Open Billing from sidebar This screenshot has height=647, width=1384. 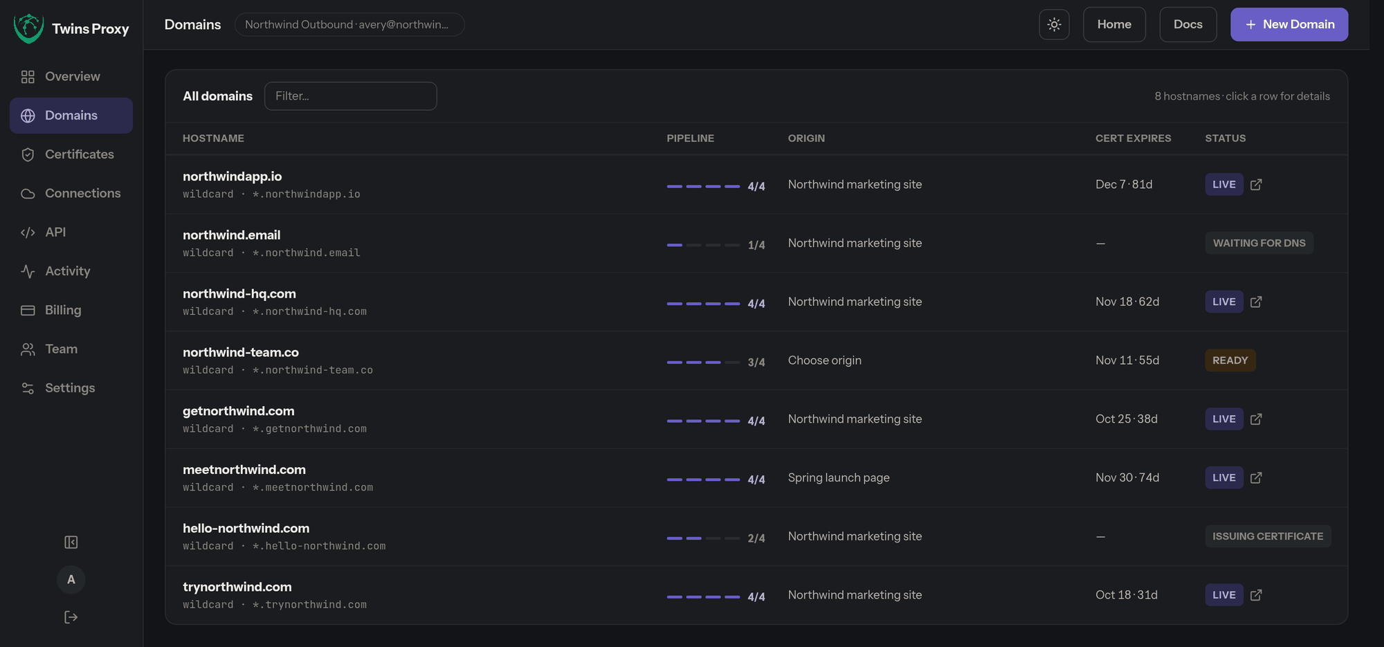71,310
